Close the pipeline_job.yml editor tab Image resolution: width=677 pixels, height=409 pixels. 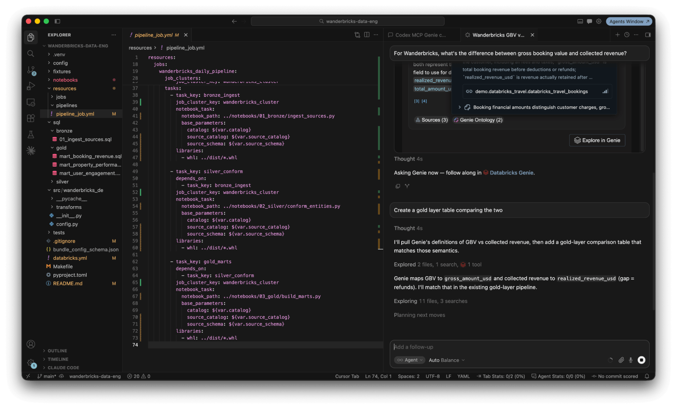click(186, 35)
